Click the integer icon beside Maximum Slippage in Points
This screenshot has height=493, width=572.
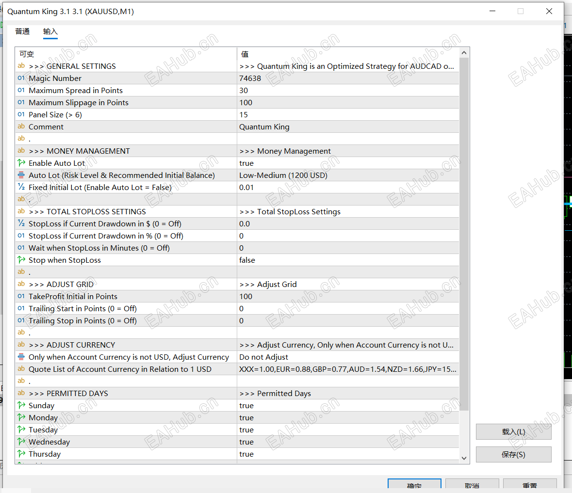[21, 102]
